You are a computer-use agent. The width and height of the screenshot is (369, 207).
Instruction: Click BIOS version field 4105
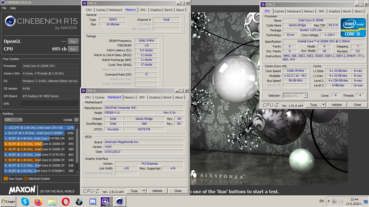click(x=144, y=147)
